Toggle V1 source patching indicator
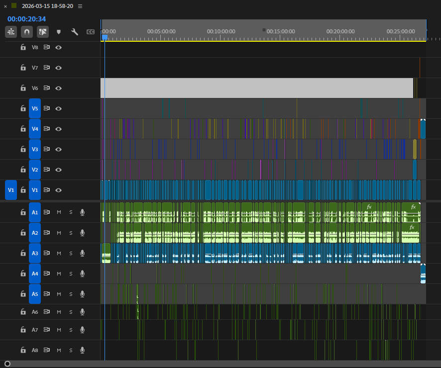 11,190
